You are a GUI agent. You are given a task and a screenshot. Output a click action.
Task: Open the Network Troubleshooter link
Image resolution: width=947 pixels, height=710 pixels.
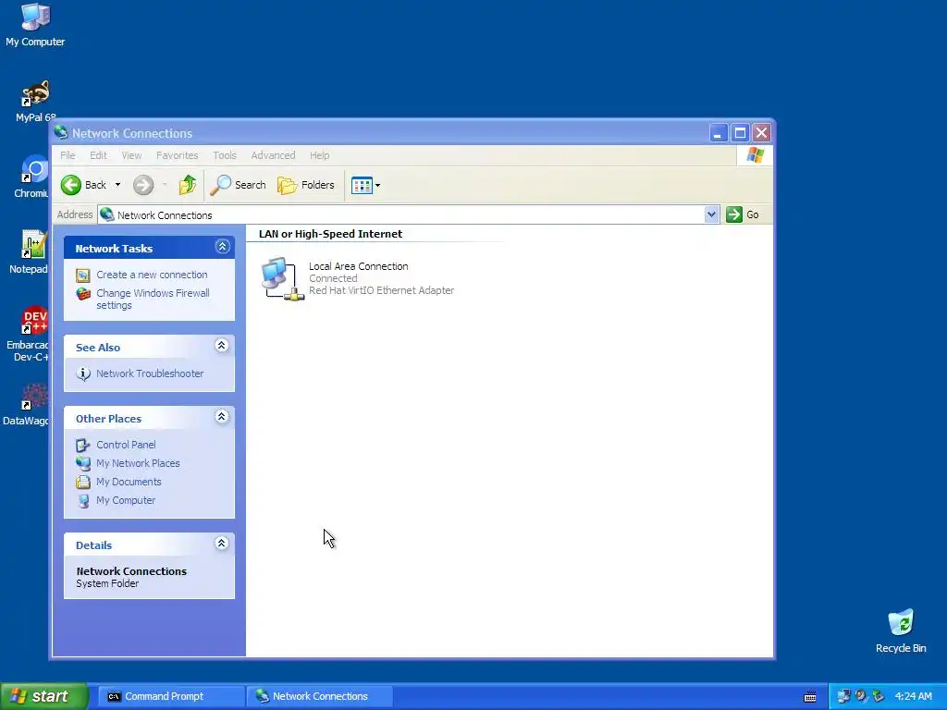(150, 373)
